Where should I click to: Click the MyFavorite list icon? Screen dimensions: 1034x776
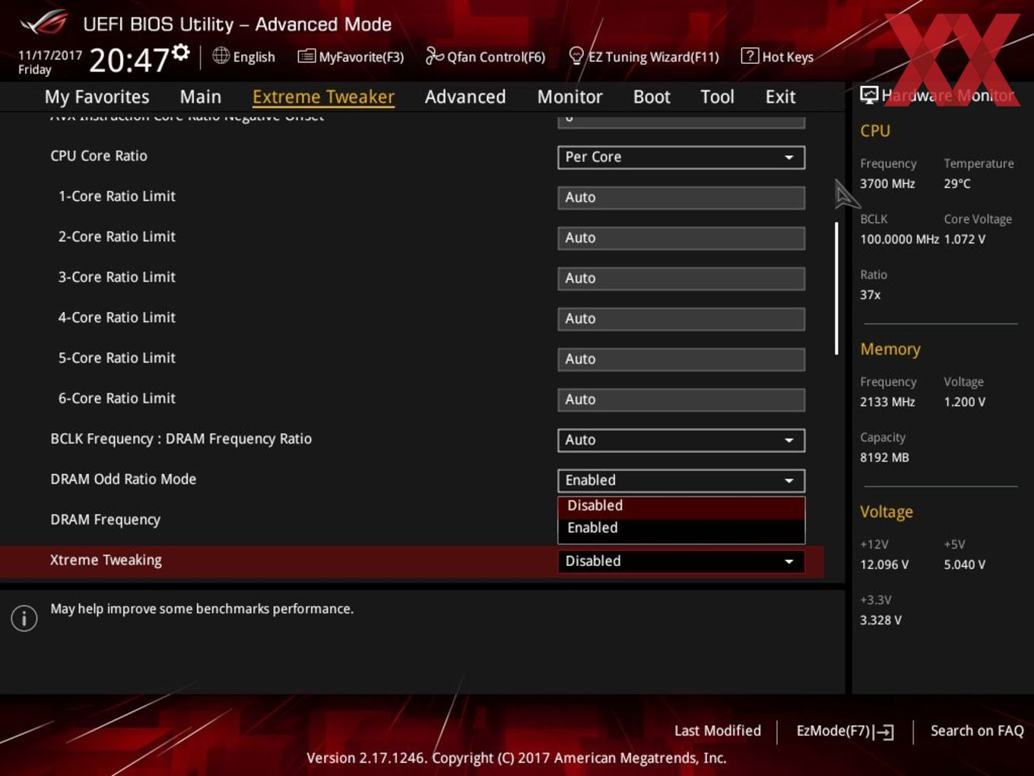[x=306, y=56]
